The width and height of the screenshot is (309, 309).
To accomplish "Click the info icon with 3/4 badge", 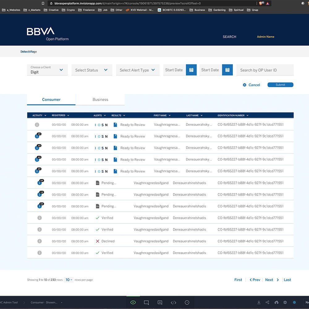I will pos(40,183).
